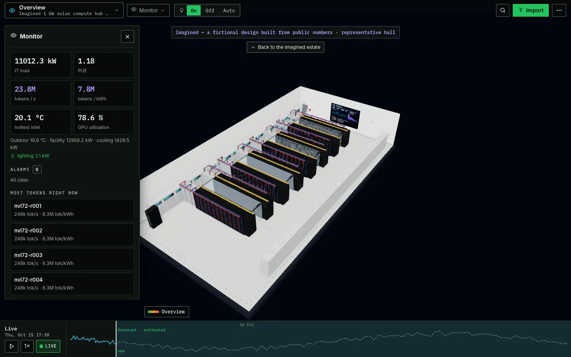Turn lighting Off
This screenshot has height=357, width=571.
pos(210,10)
